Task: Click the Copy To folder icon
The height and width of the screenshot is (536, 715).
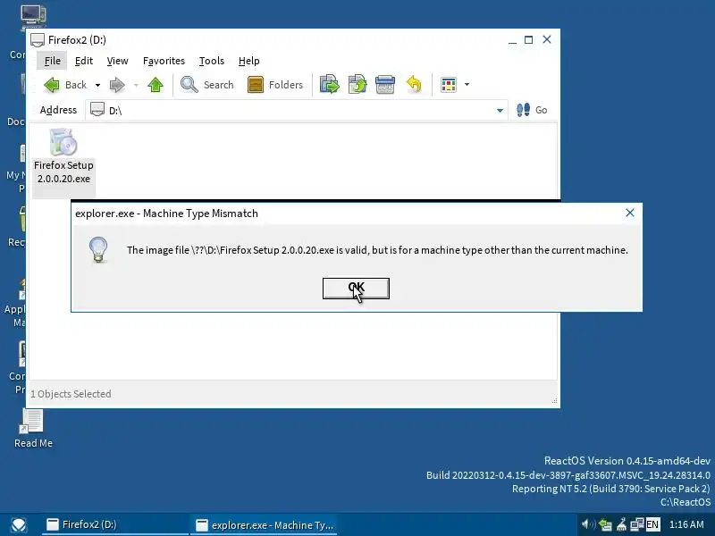Action: click(x=357, y=85)
